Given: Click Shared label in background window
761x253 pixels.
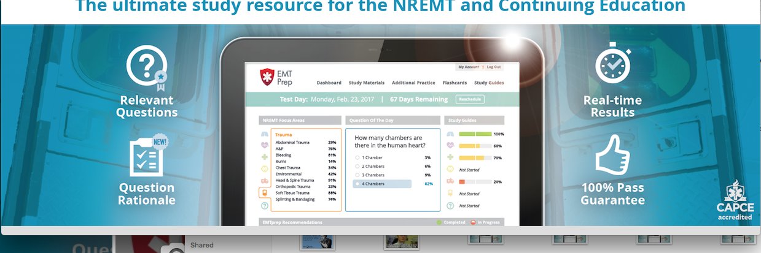Looking at the screenshot, I should tap(202, 245).
